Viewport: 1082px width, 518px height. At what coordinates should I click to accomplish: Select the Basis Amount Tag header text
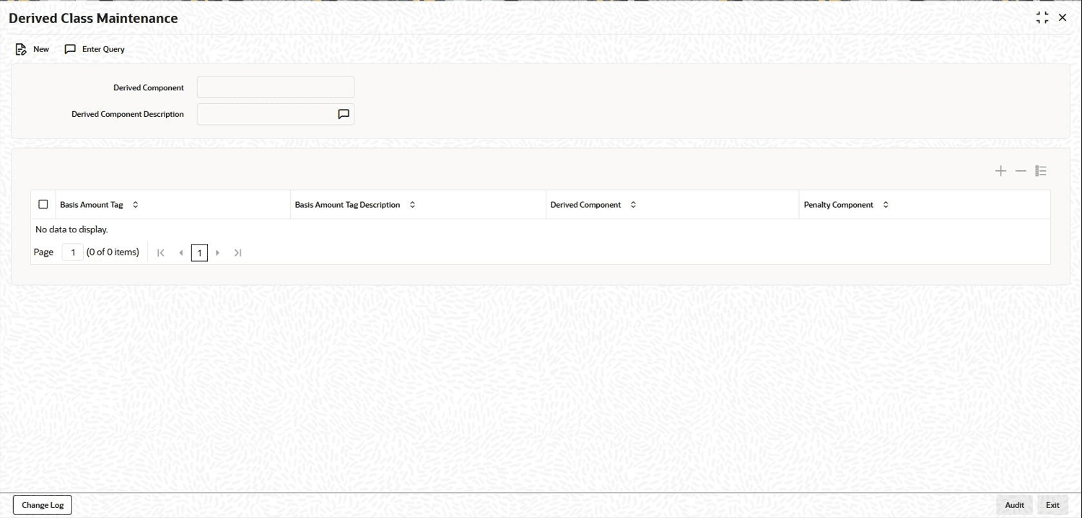click(92, 205)
